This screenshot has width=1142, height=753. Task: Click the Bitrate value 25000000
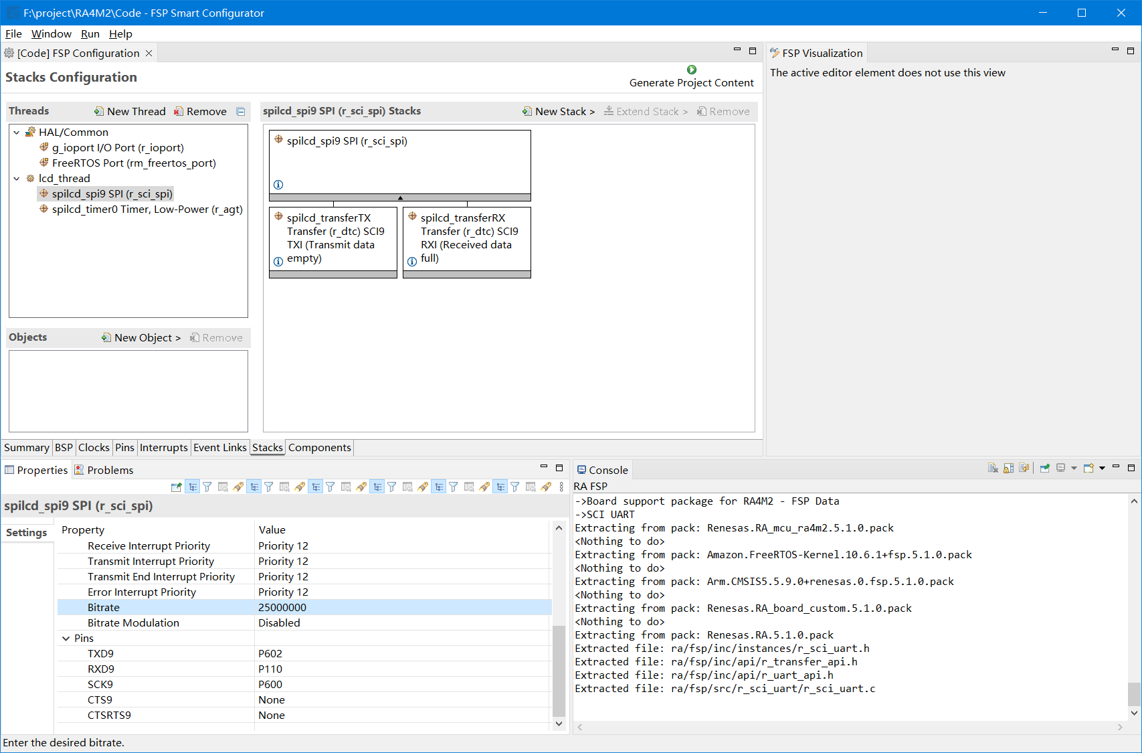point(282,608)
